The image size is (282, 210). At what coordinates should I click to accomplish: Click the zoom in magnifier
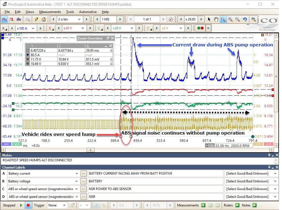[230, 19]
